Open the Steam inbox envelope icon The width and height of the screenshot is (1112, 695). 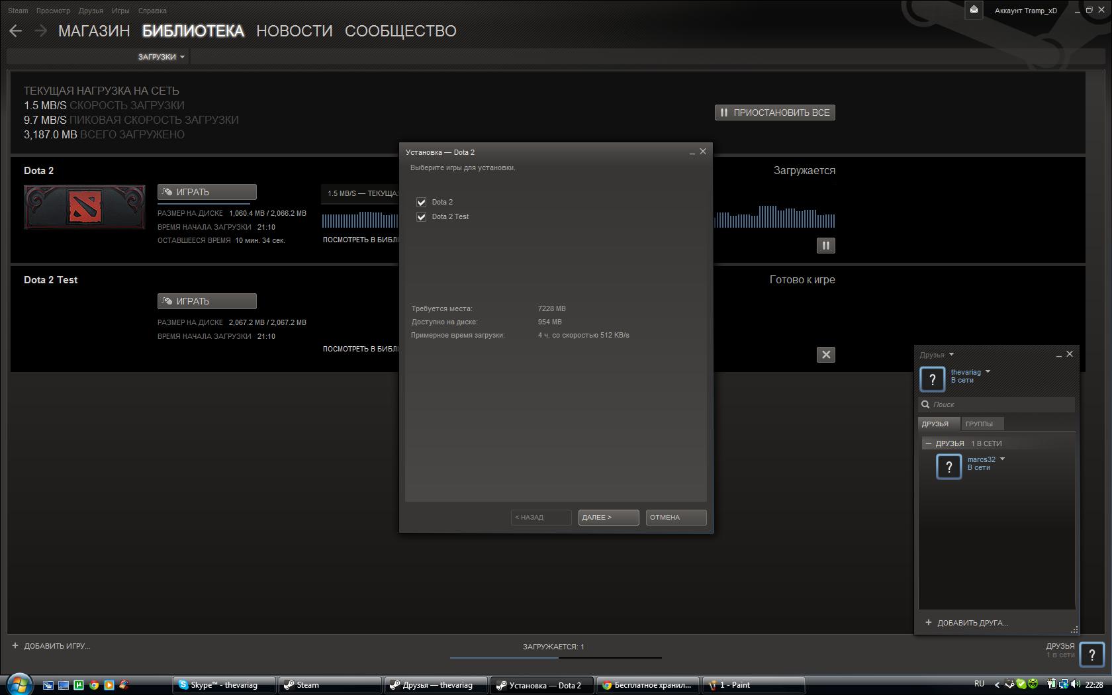coord(974,10)
